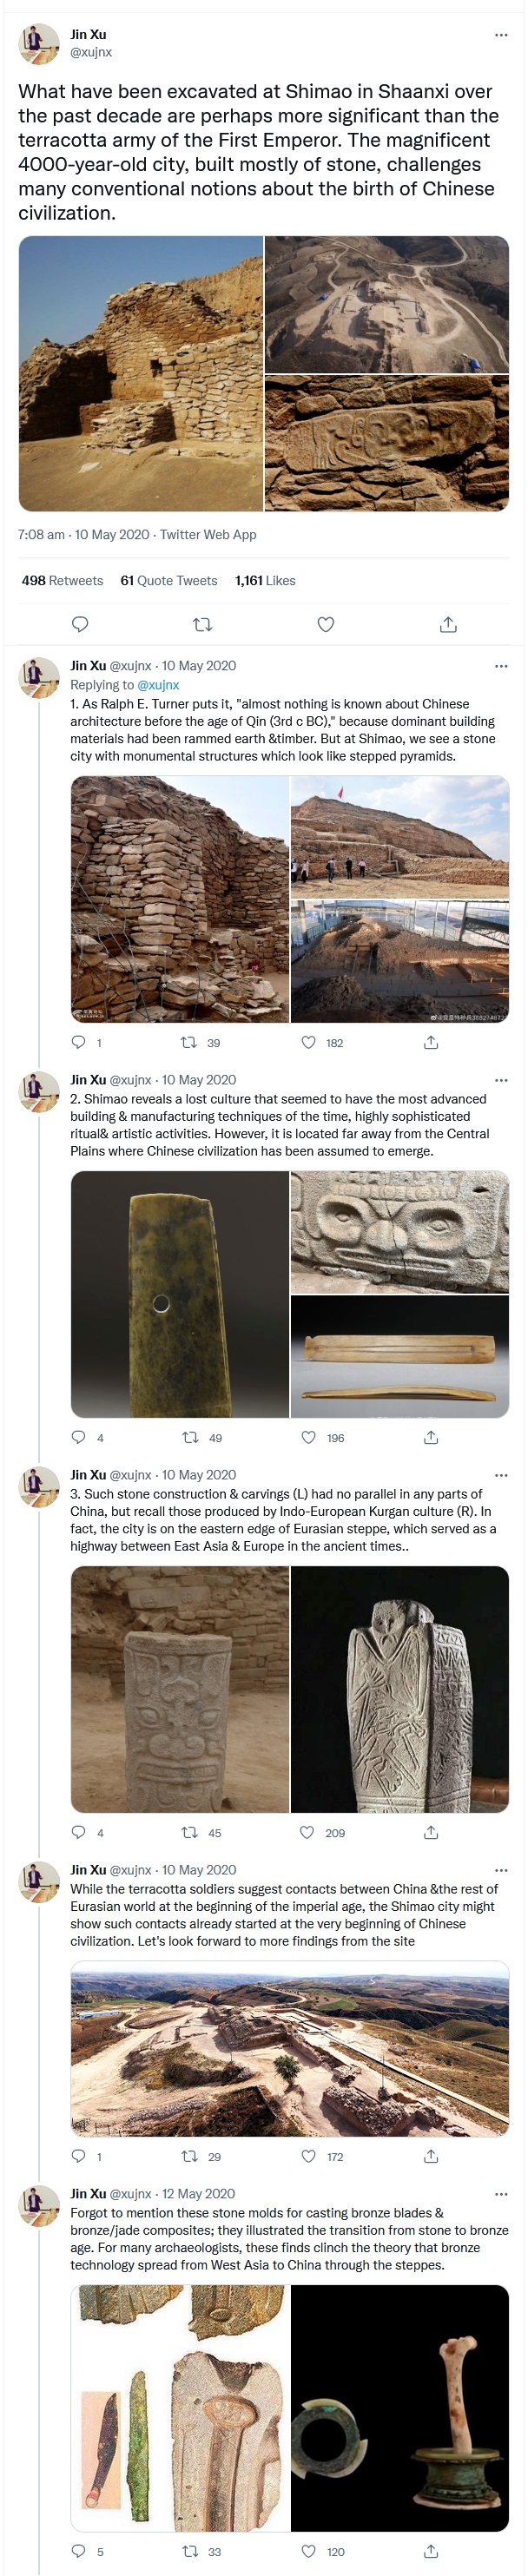This screenshot has width=528, height=2576.
Task: Like the main Shimao excavation tweet
Action: coord(325,624)
